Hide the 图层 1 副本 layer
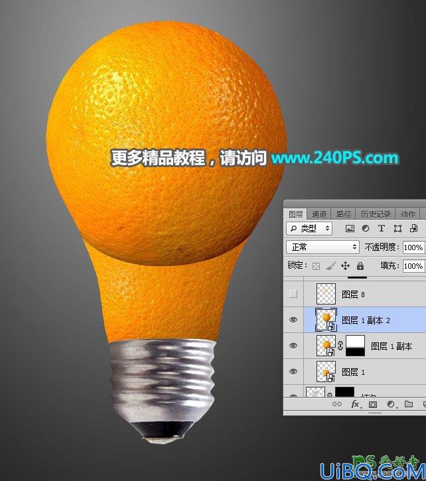 (293, 346)
